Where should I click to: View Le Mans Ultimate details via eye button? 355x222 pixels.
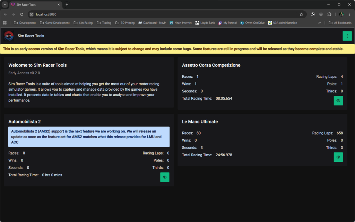[x=338, y=157]
